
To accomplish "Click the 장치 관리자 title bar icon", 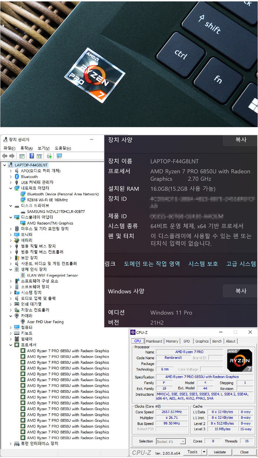I will click(5, 140).
